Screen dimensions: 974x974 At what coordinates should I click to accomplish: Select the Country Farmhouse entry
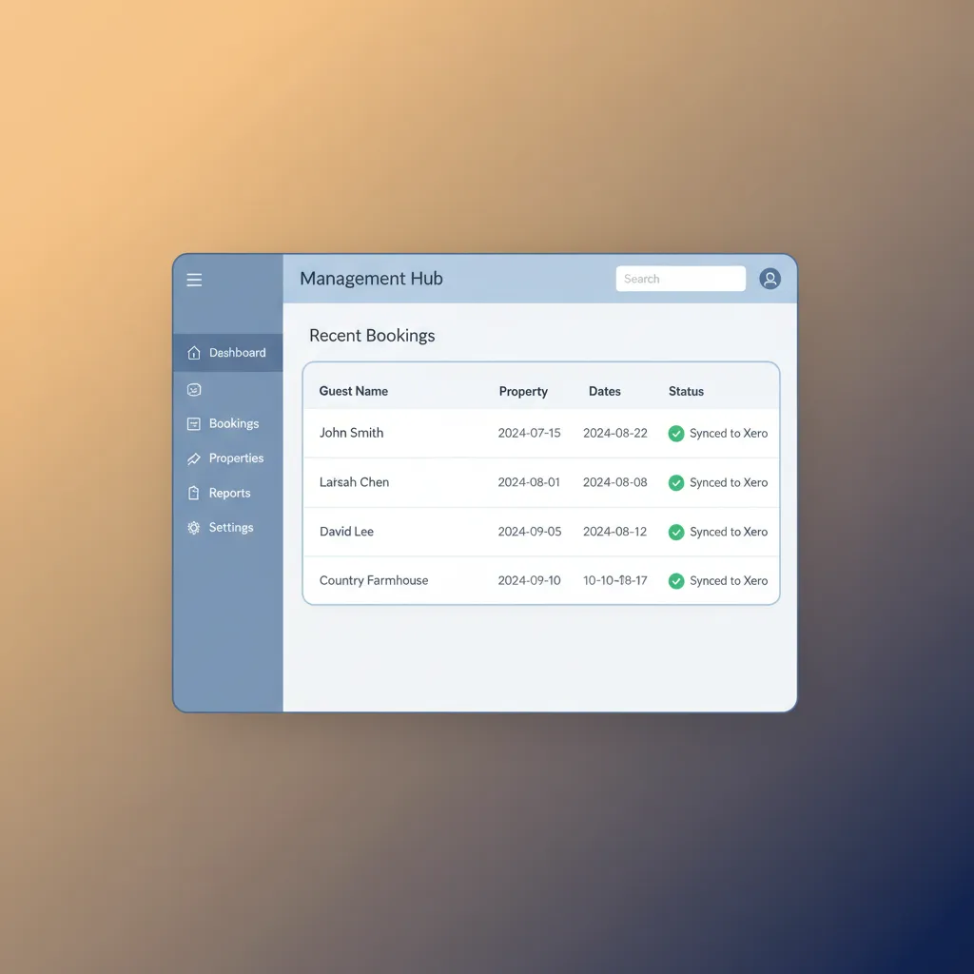click(374, 580)
